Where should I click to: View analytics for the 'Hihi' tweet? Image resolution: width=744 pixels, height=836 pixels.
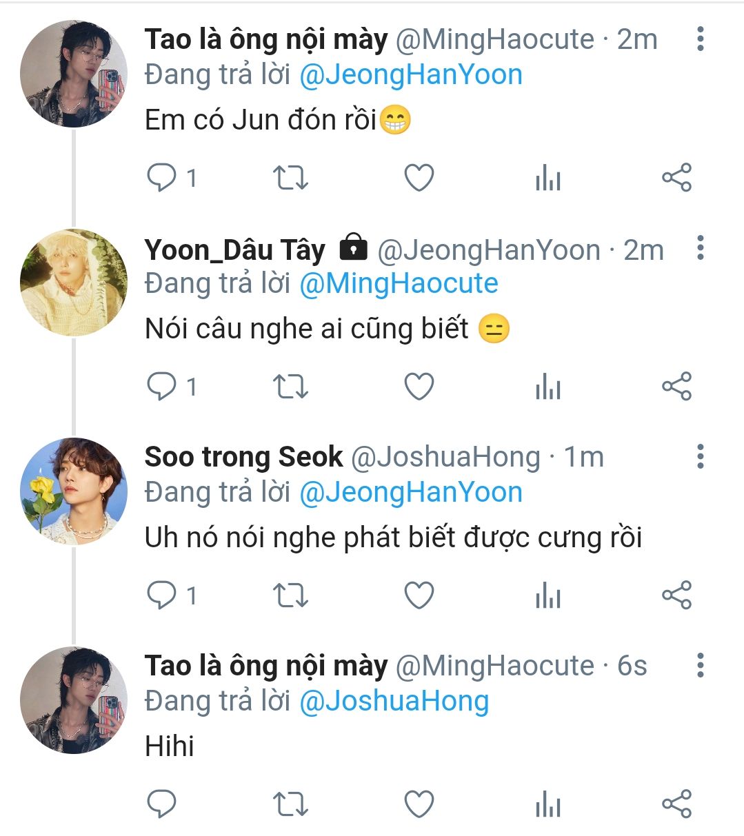coord(548,804)
